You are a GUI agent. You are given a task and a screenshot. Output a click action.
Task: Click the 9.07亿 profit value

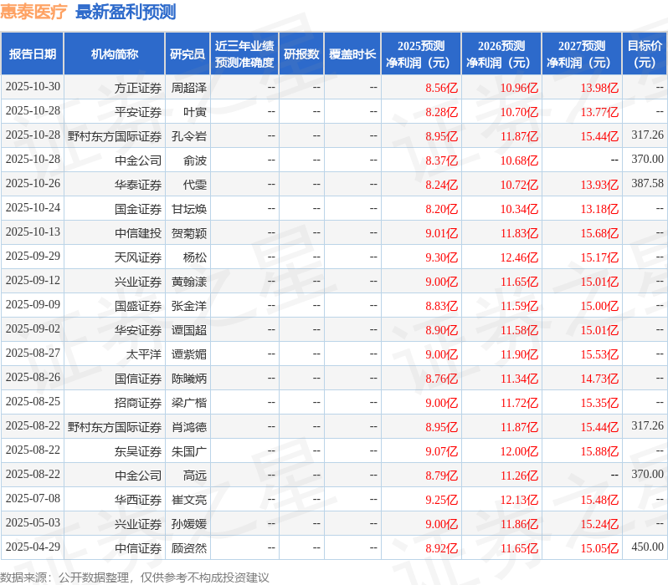pos(441,451)
